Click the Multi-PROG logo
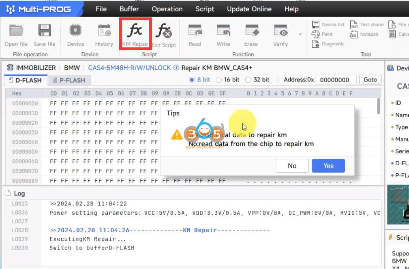The image size is (409, 269). 39,9
